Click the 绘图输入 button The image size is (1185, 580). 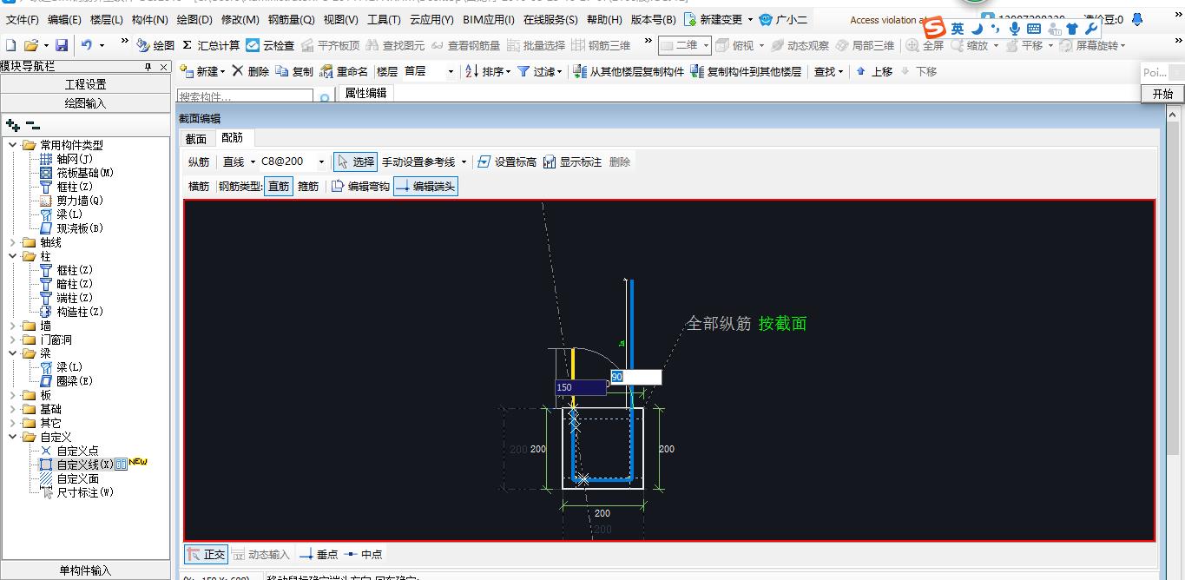85,103
